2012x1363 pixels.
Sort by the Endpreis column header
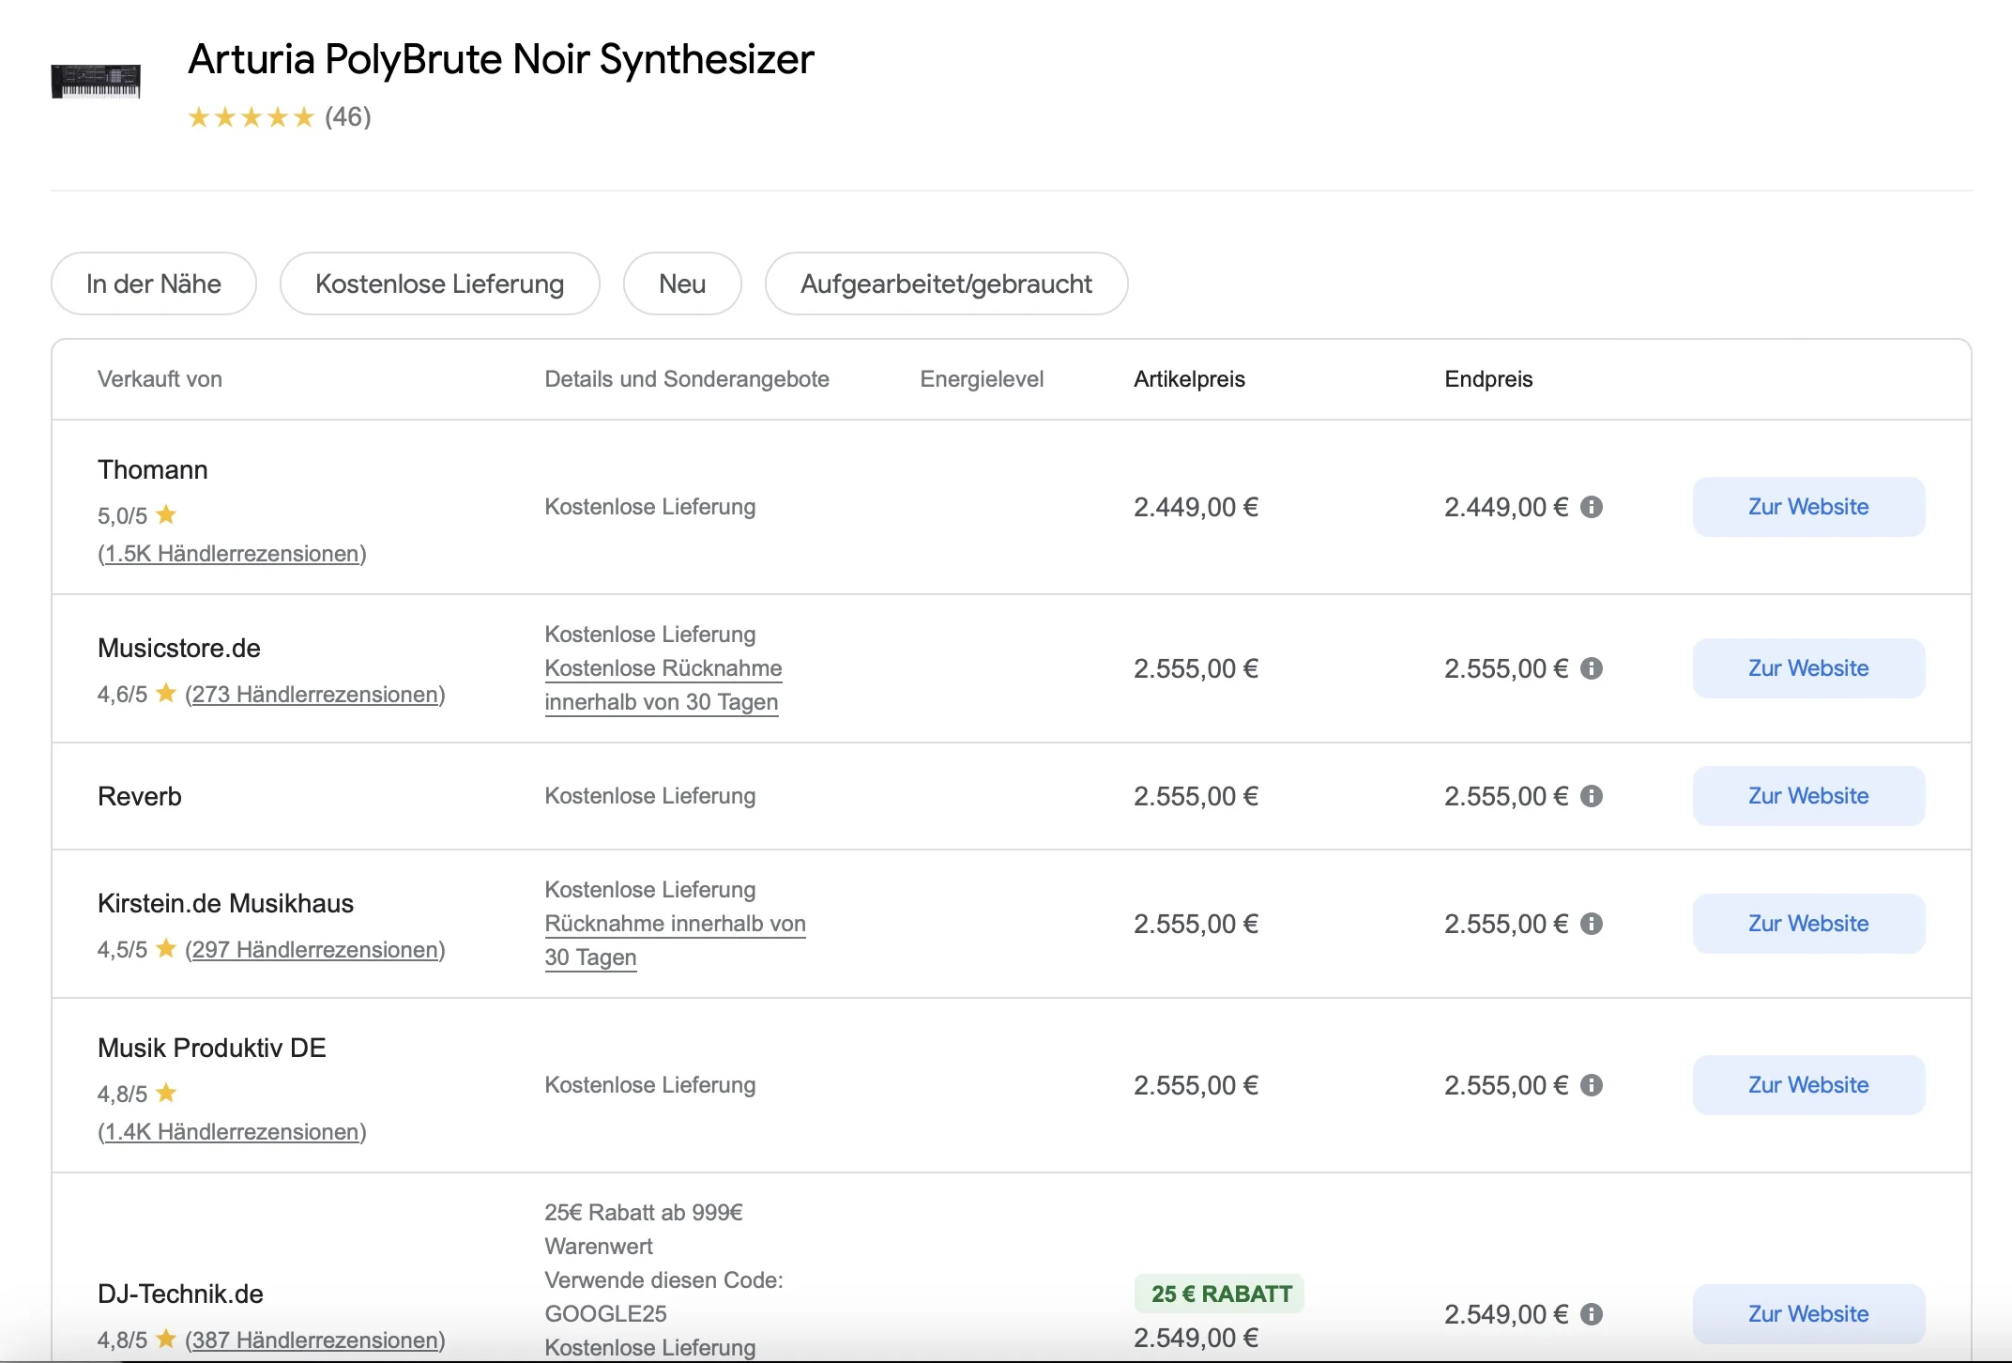pyautogui.click(x=1488, y=379)
